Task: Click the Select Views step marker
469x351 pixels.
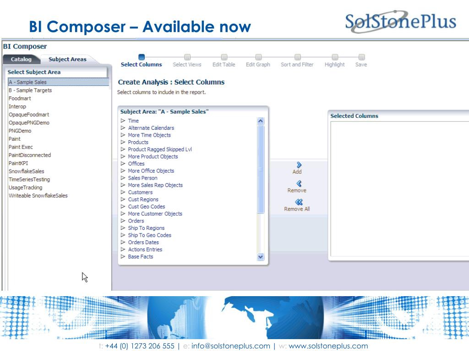Action: [187, 57]
